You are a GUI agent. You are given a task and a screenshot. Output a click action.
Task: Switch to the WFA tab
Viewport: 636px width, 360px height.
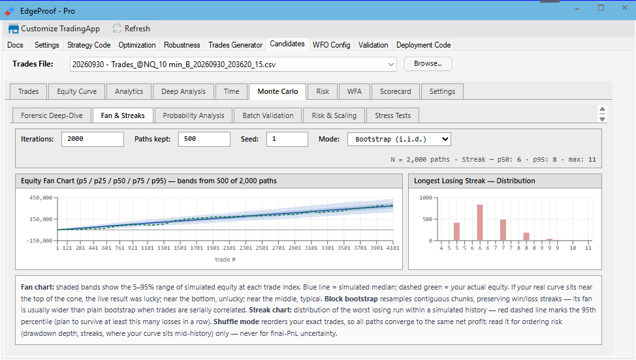[x=355, y=91]
